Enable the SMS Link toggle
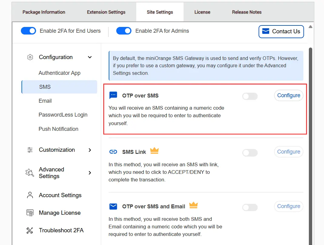 point(250,153)
